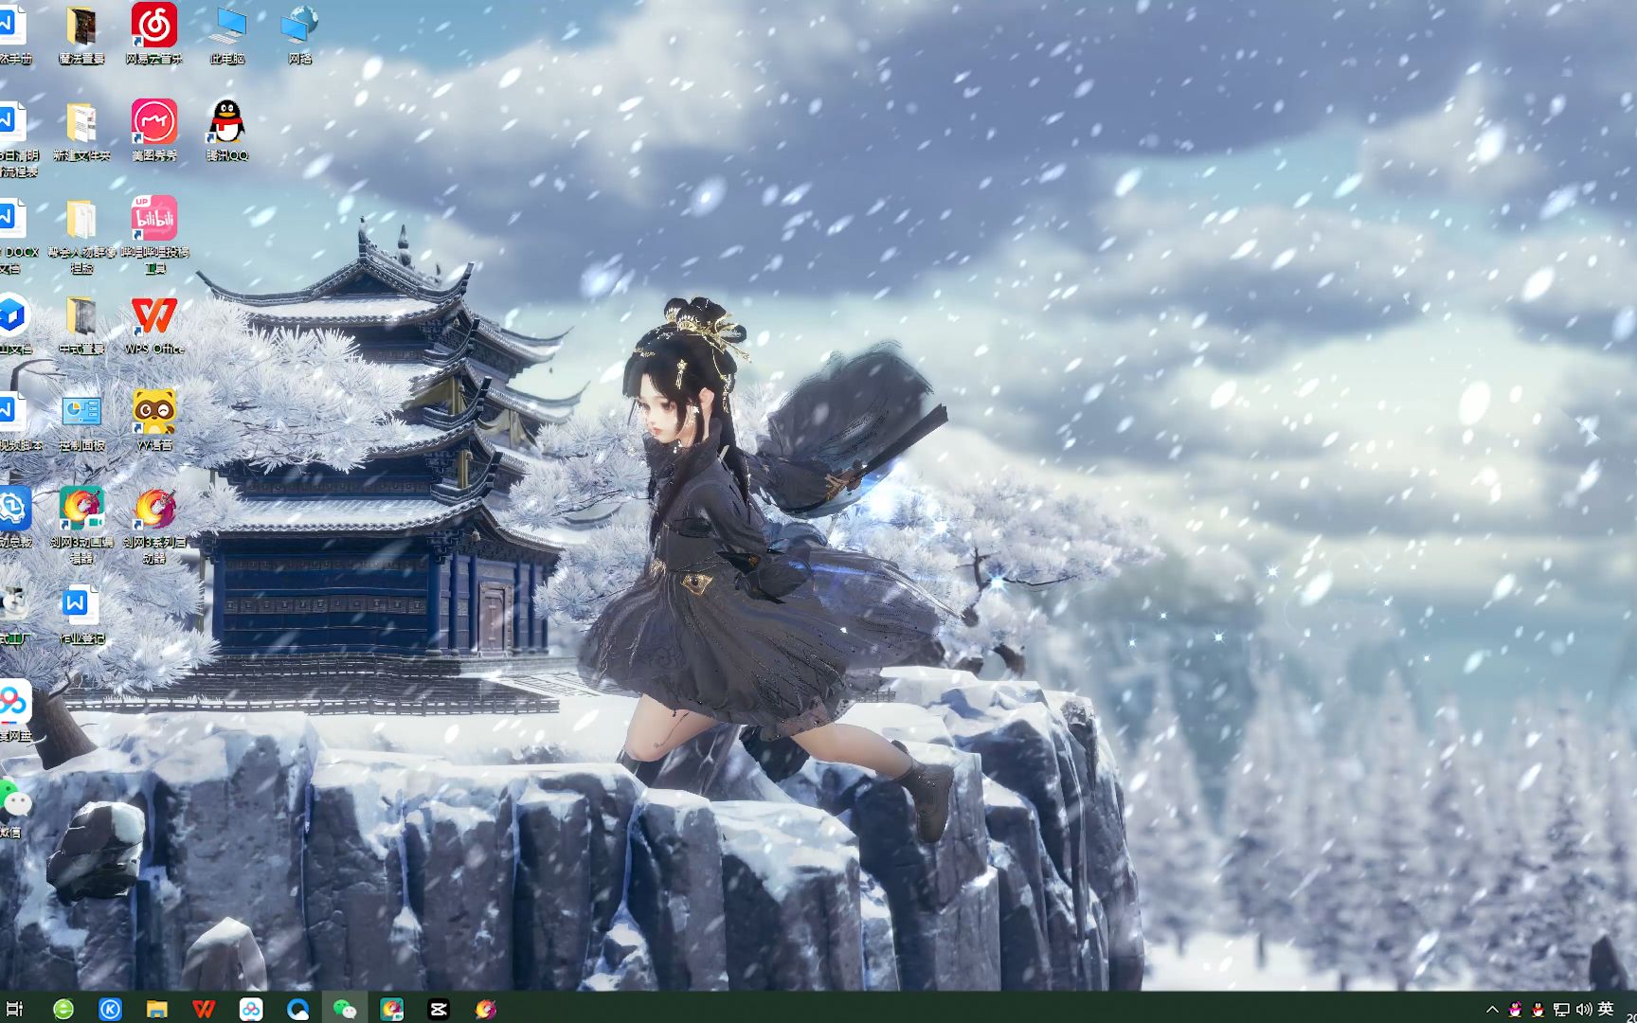This screenshot has height=1023, width=1637.
Task: Click Task View button on taskbar
Action: click(x=15, y=1009)
